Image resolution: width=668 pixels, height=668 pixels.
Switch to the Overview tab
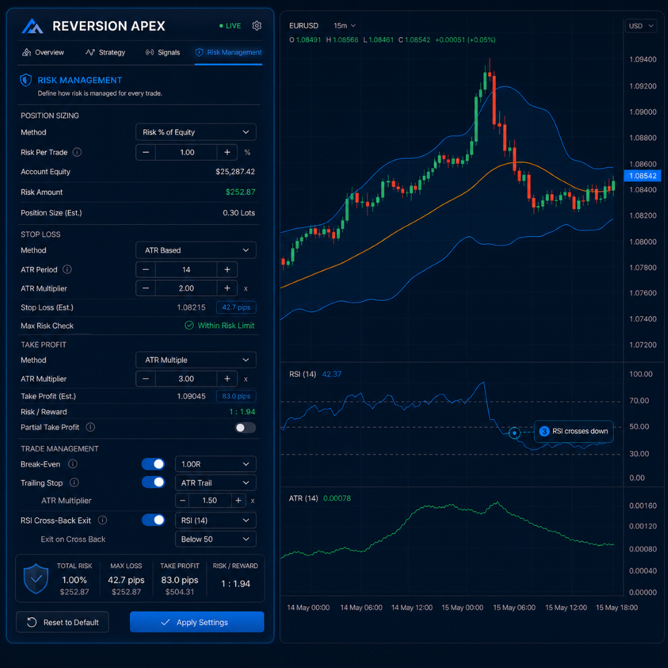43,53
